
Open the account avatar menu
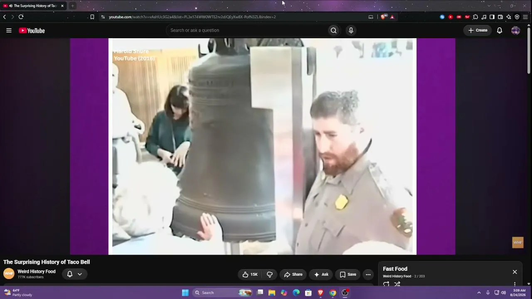(516, 30)
